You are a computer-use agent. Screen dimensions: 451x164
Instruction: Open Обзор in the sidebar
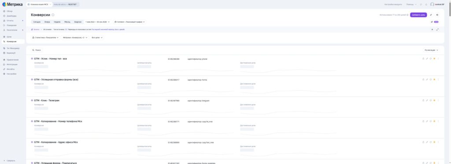pyautogui.click(x=10, y=11)
